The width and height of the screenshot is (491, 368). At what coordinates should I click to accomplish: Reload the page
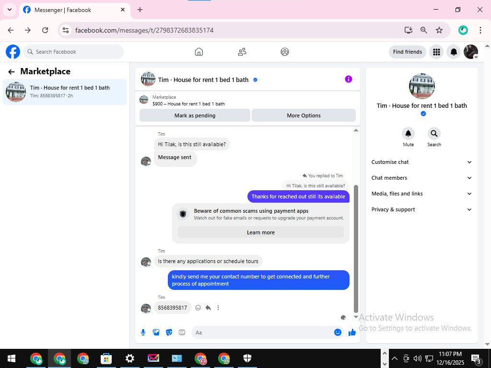tap(45, 30)
